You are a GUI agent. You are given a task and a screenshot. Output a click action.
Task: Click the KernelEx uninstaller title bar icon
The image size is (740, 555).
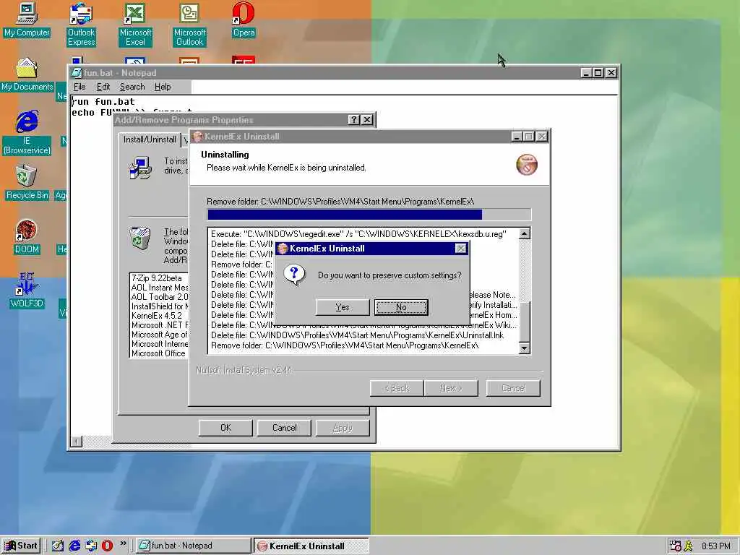(198, 137)
